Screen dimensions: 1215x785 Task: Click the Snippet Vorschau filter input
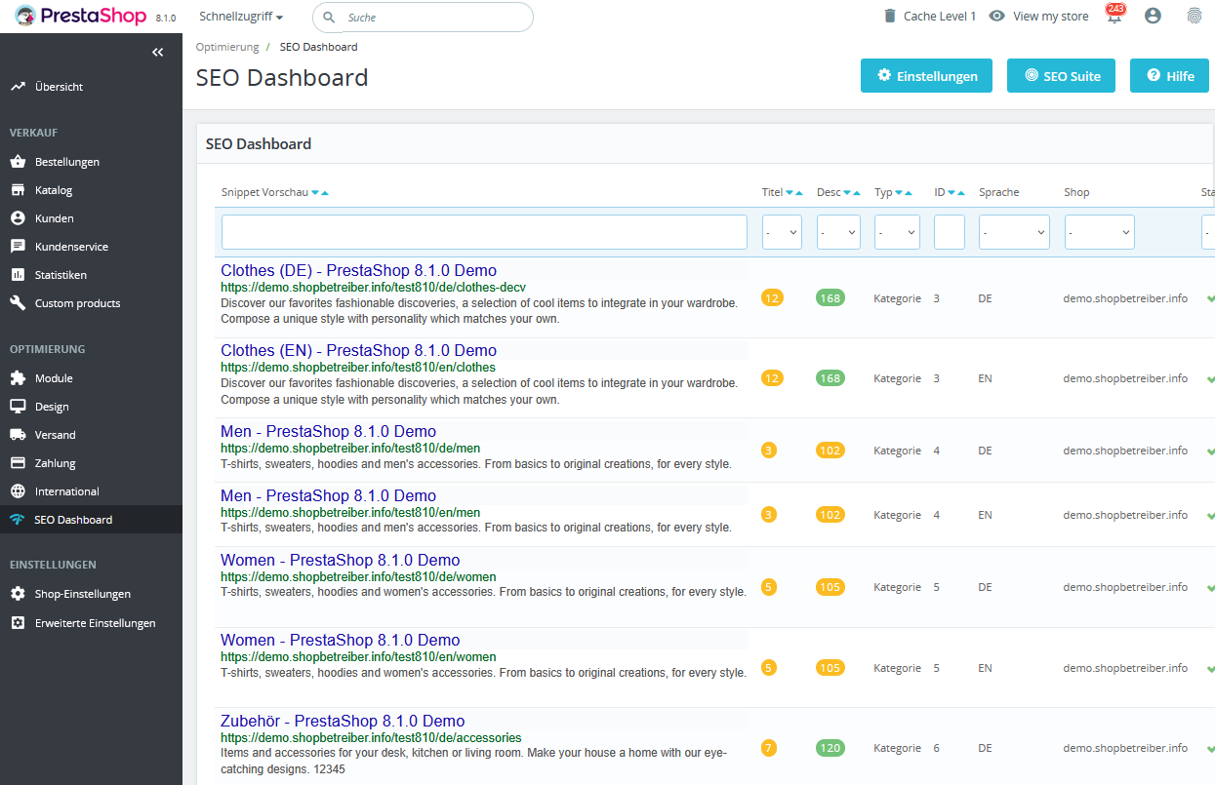pos(484,232)
